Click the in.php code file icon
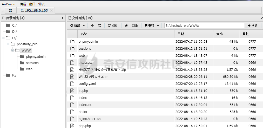 72,91
